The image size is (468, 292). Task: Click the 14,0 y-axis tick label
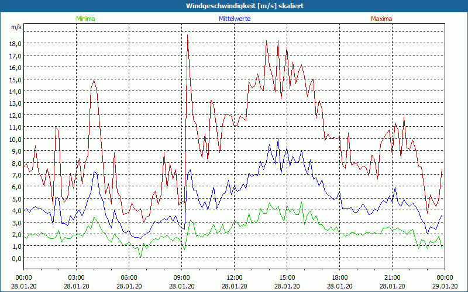coord(15,91)
